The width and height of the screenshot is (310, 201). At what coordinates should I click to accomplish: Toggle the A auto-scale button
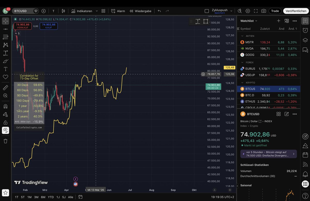(x=214, y=190)
